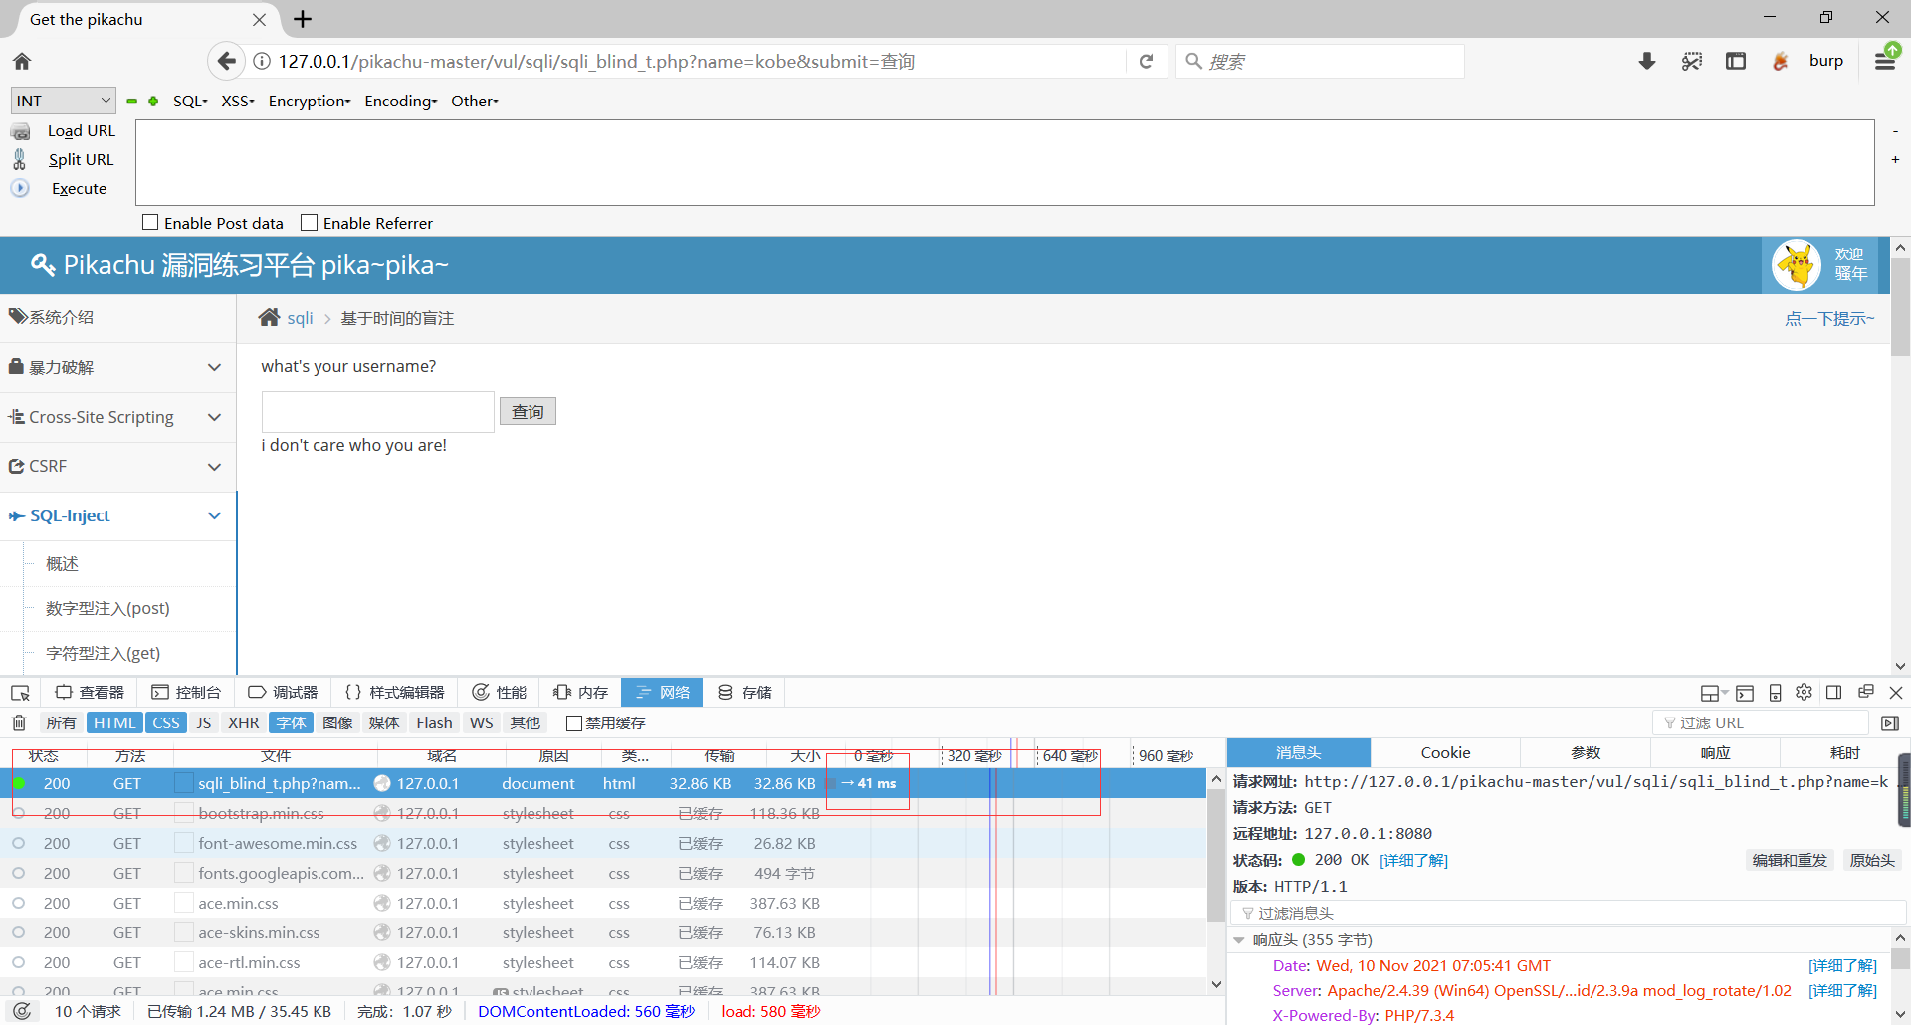The image size is (1911, 1025).
Task: Open the XSS dropdown menu
Action: click(237, 102)
